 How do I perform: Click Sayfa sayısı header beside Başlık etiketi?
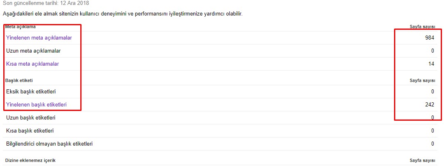[422, 81]
